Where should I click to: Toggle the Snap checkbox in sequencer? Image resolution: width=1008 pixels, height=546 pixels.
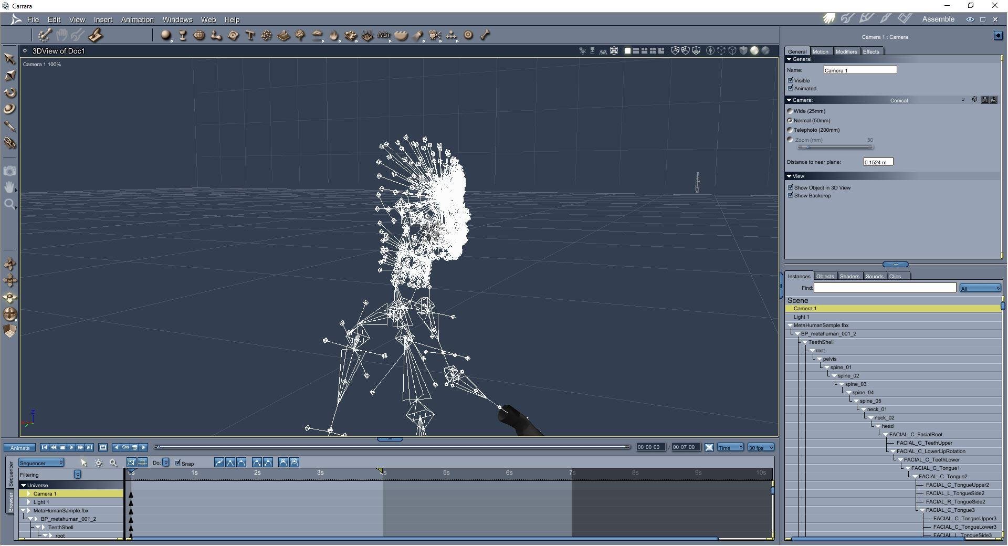[178, 463]
